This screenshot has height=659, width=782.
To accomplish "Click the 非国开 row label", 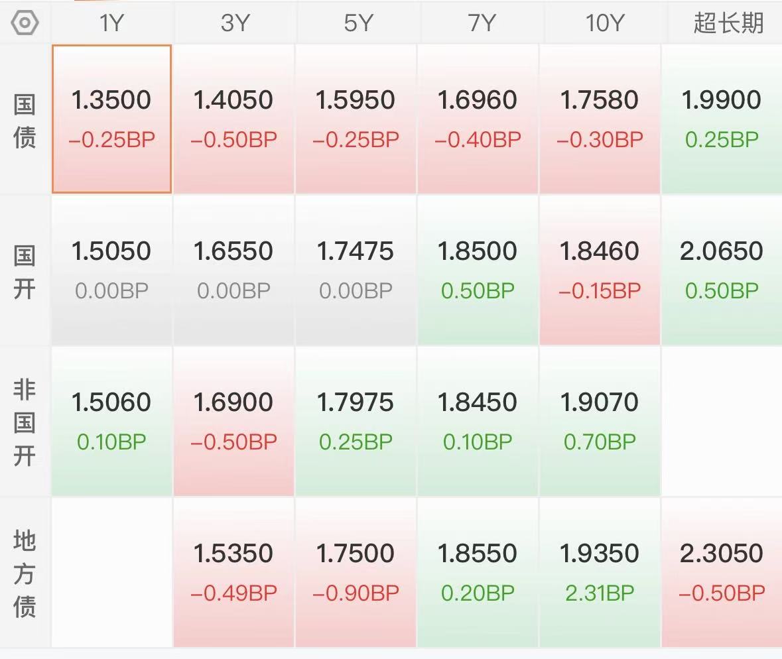I will pos(25,423).
